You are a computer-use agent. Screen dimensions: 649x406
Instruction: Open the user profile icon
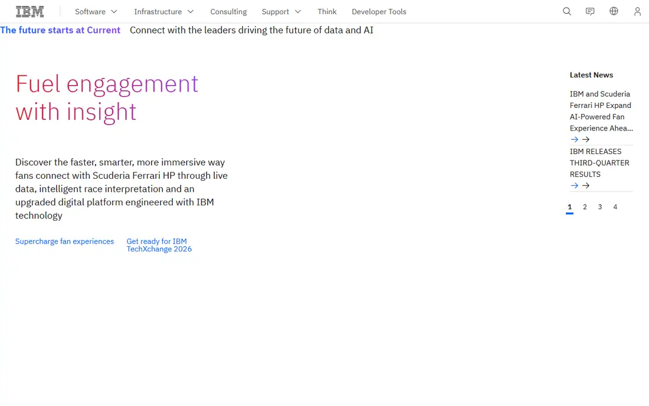637,12
